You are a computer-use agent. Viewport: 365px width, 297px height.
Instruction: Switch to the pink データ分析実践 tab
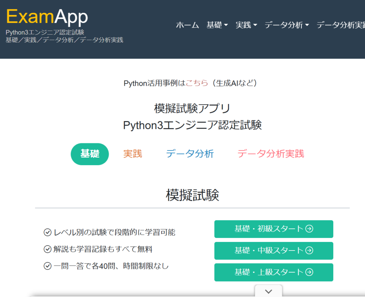click(x=271, y=154)
